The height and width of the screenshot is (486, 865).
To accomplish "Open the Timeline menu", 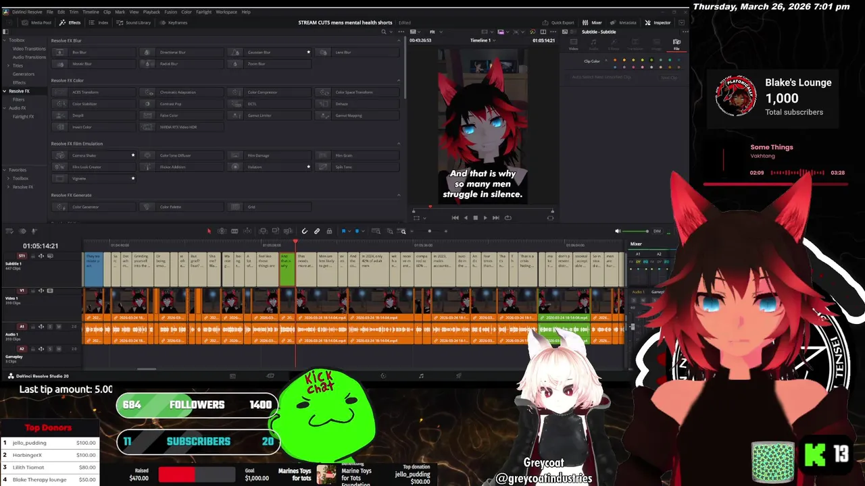I will pyautogui.click(x=91, y=11).
